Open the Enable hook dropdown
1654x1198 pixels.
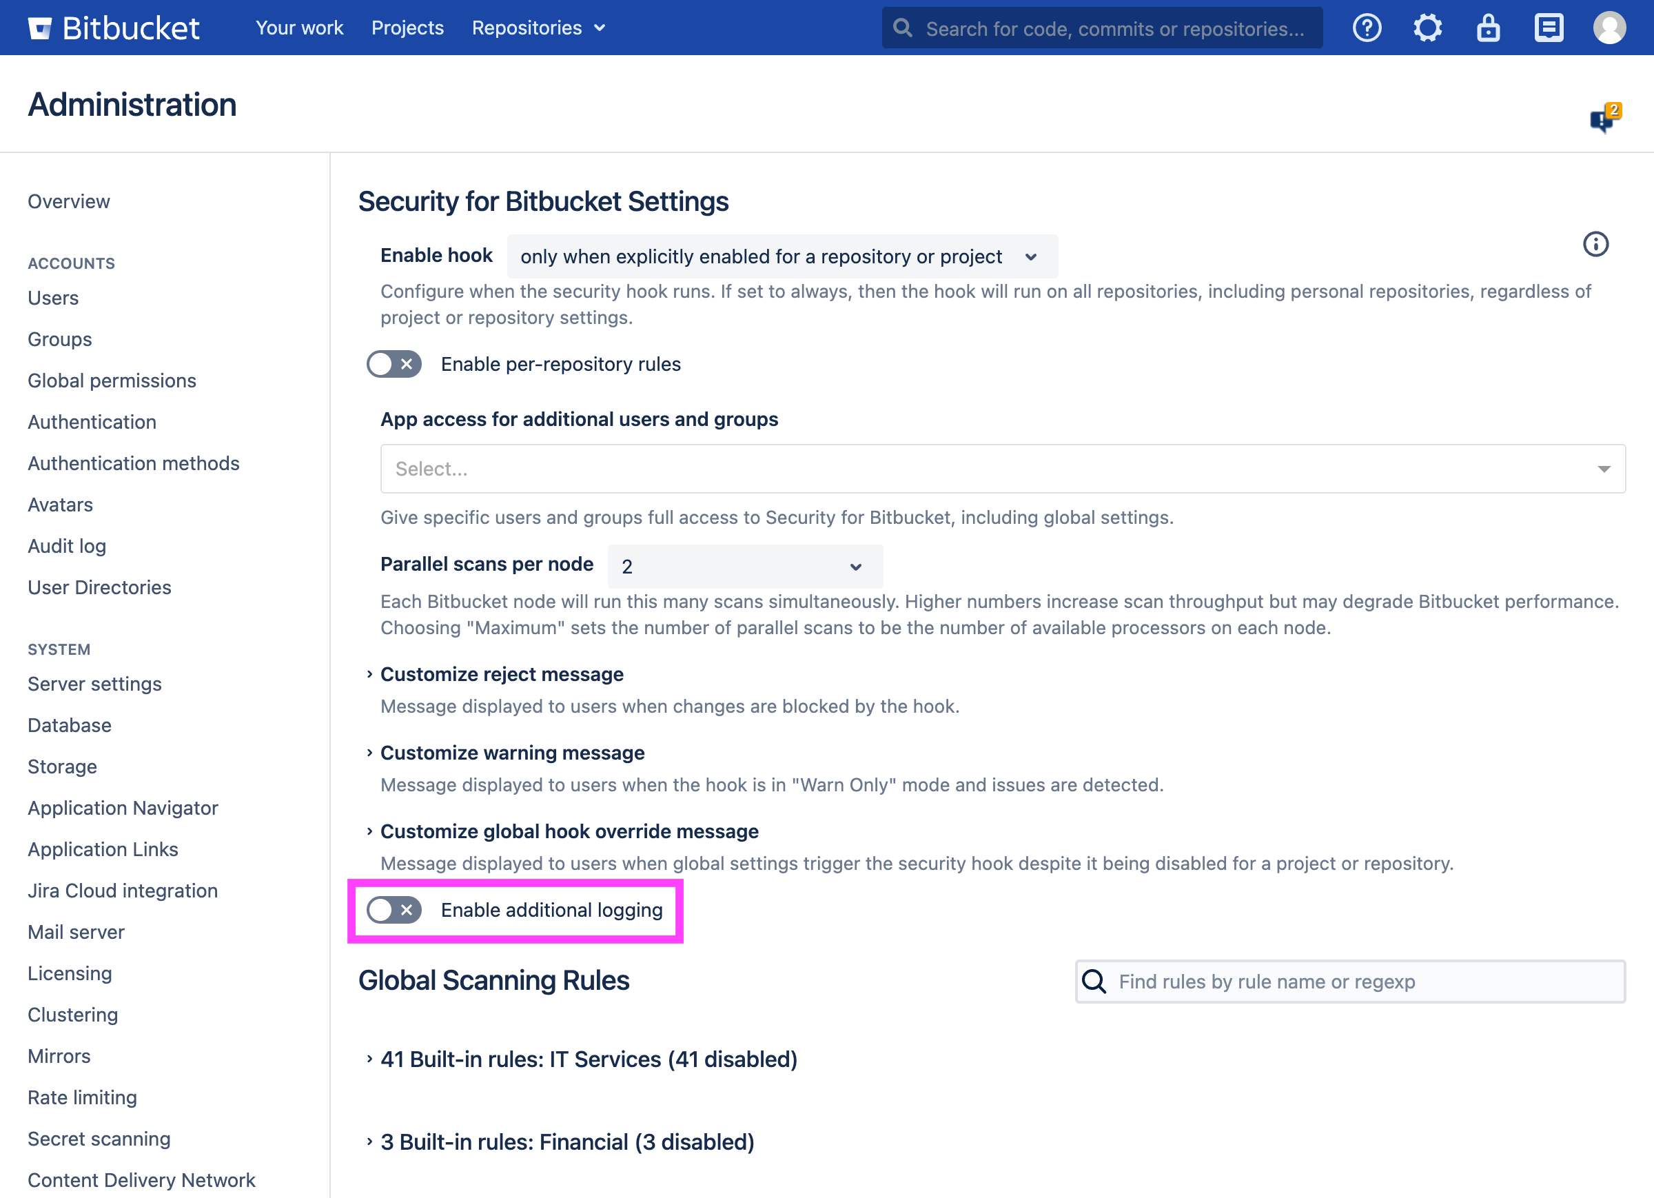[782, 257]
